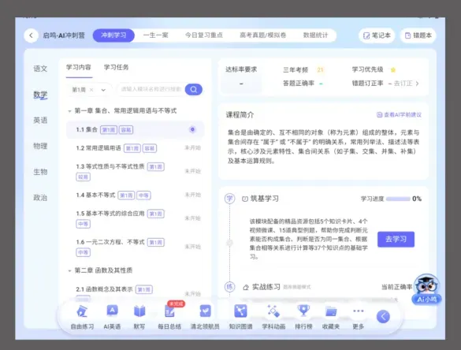
Task: Click the 容易 tag on 1.1 集合
Action: tap(126, 130)
